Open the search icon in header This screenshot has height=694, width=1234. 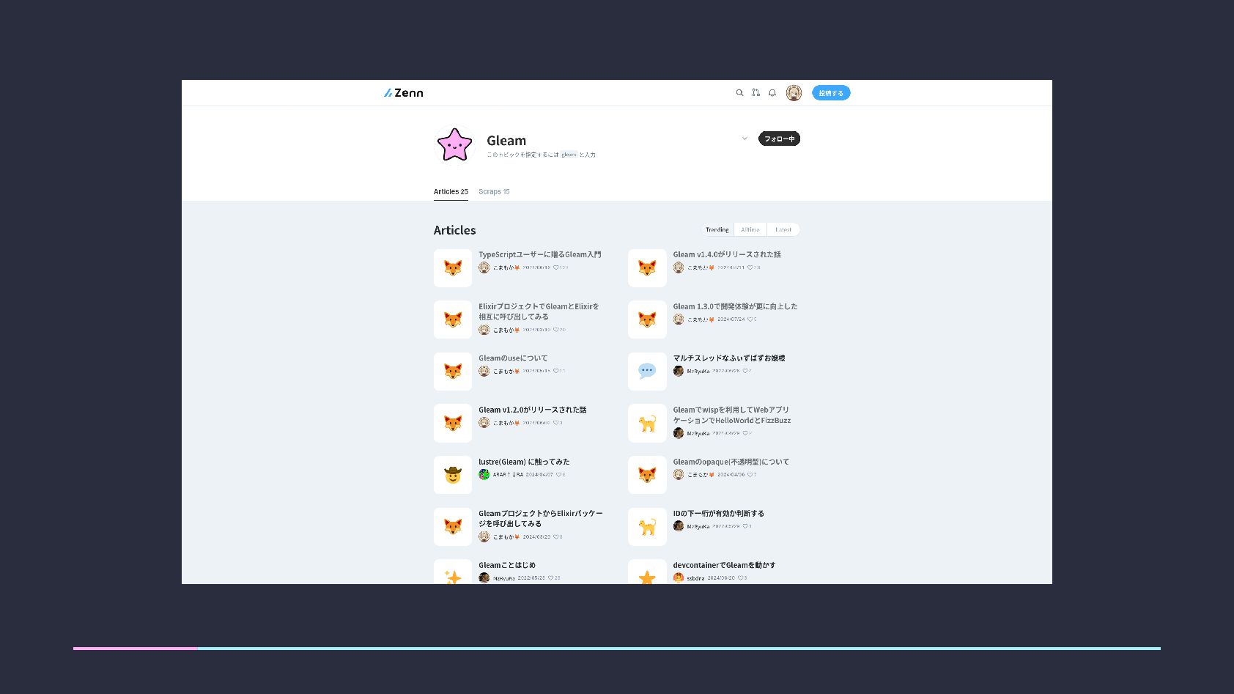coord(739,93)
